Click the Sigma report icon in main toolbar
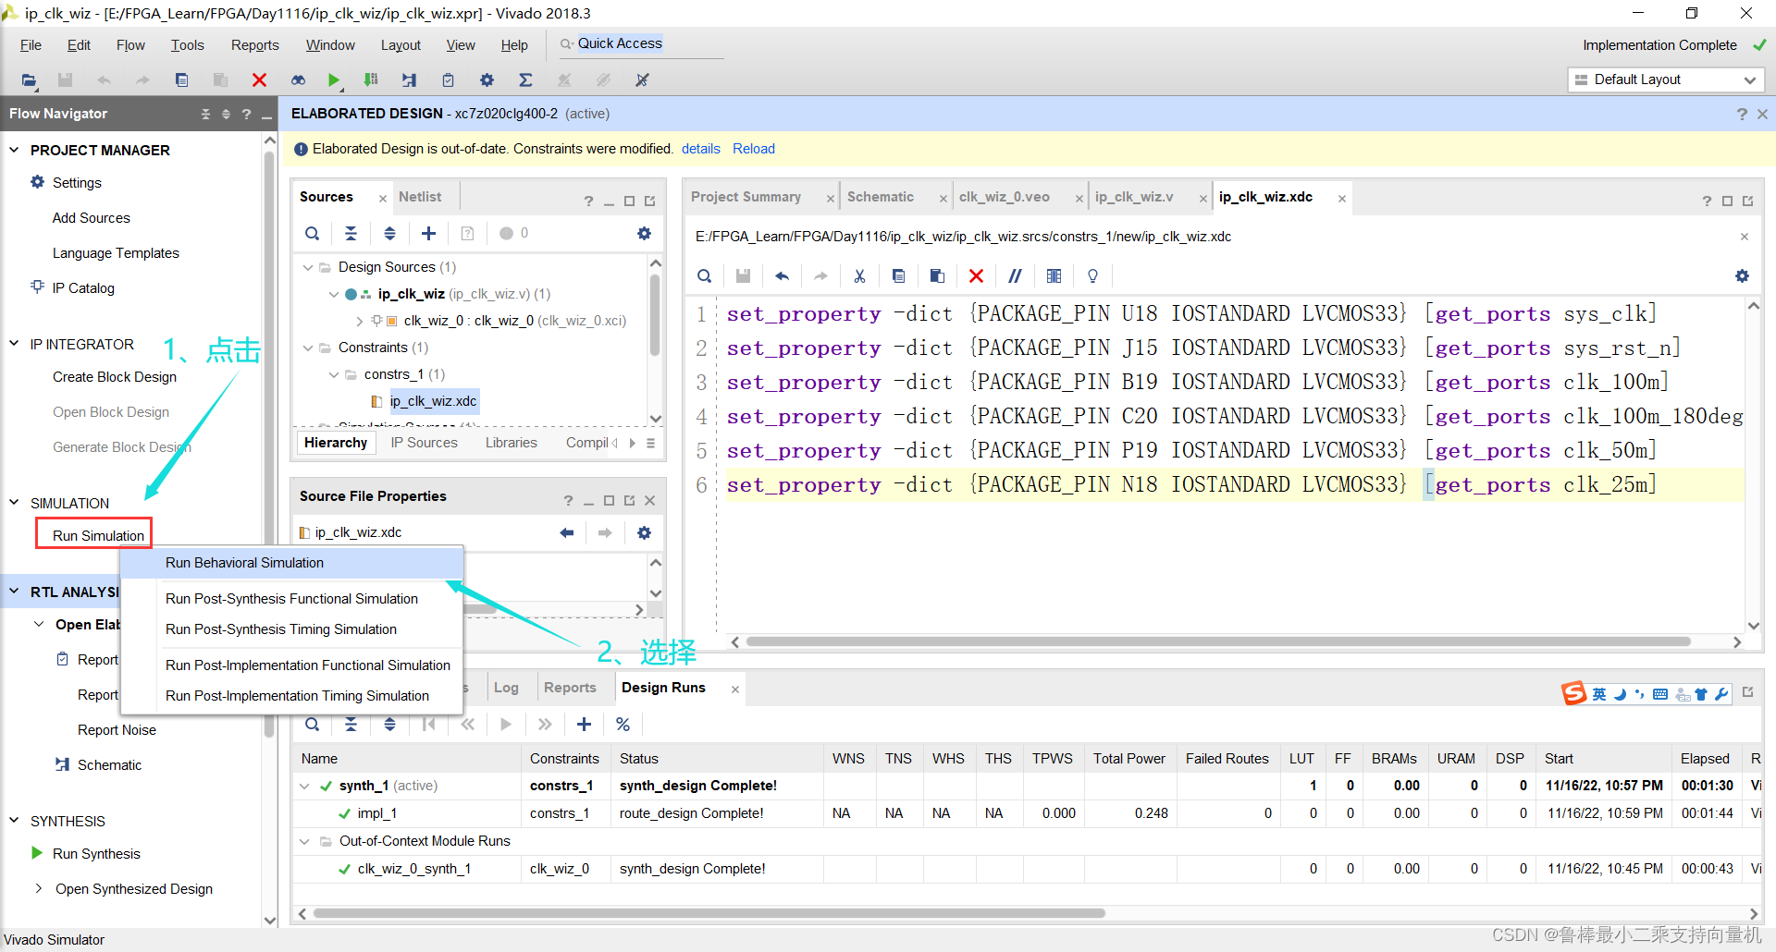This screenshot has height=952, width=1776. (x=525, y=80)
